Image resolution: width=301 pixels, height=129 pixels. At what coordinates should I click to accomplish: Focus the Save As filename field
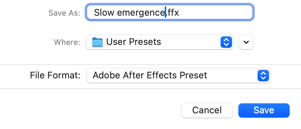(170, 12)
